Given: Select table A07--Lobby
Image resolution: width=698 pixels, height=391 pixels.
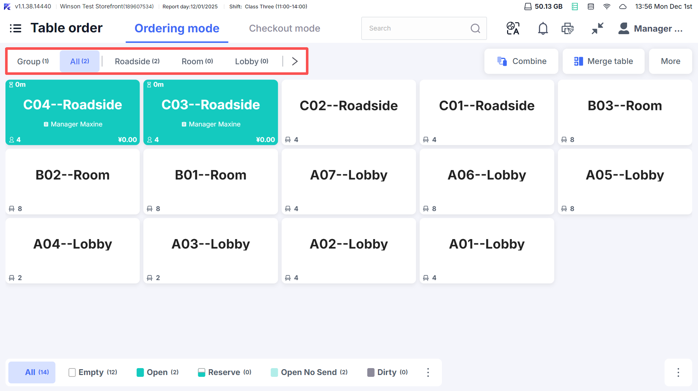Looking at the screenshot, I should [348, 181].
